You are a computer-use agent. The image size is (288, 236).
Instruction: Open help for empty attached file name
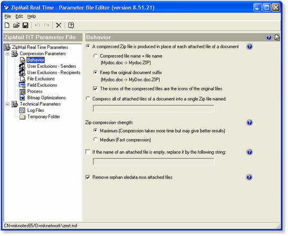pos(250,152)
